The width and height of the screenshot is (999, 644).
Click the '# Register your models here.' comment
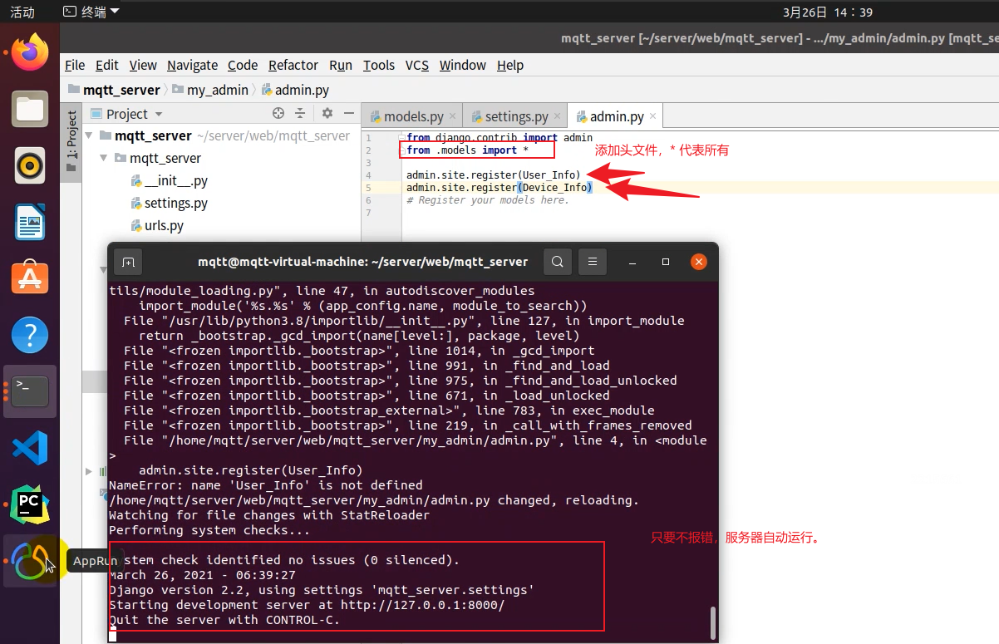[488, 200]
